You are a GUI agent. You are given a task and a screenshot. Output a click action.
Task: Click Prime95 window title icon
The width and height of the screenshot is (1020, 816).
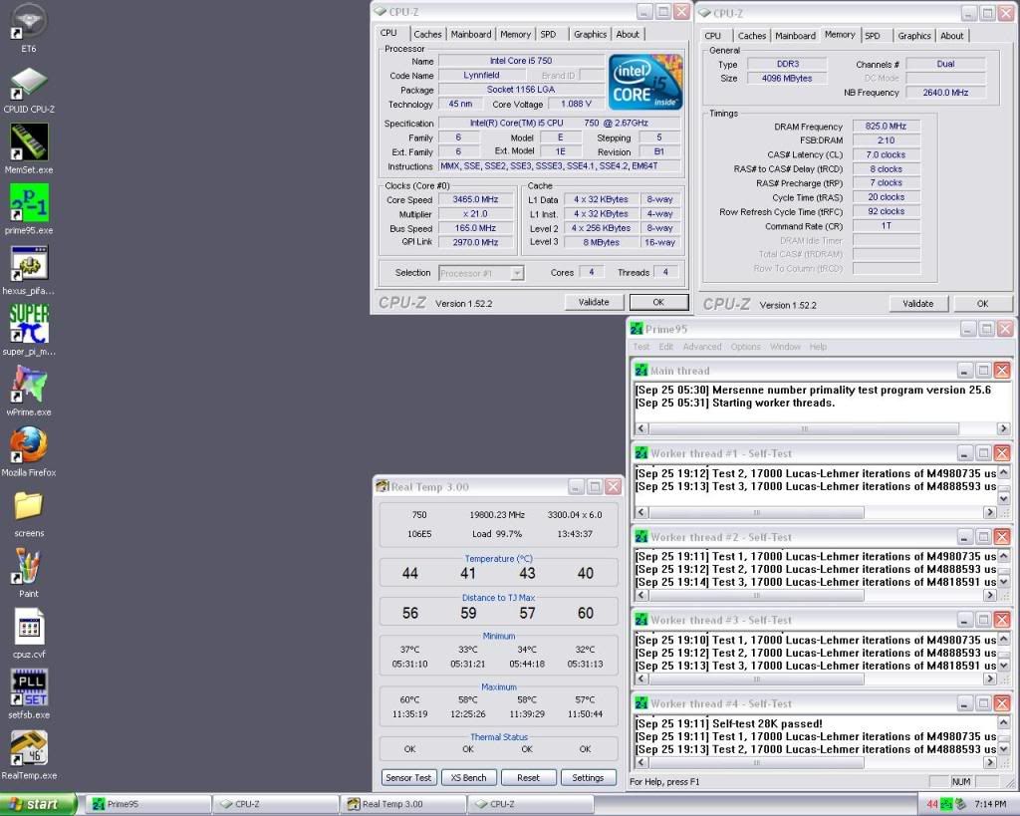(637, 329)
